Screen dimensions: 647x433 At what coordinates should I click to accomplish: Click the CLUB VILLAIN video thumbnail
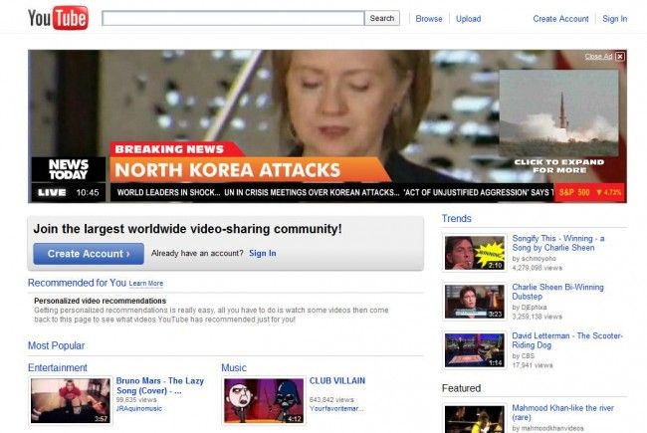[x=264, y=400]
